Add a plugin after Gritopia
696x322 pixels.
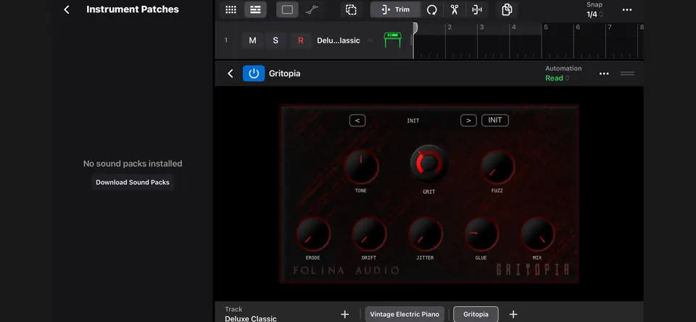(513, 315)
